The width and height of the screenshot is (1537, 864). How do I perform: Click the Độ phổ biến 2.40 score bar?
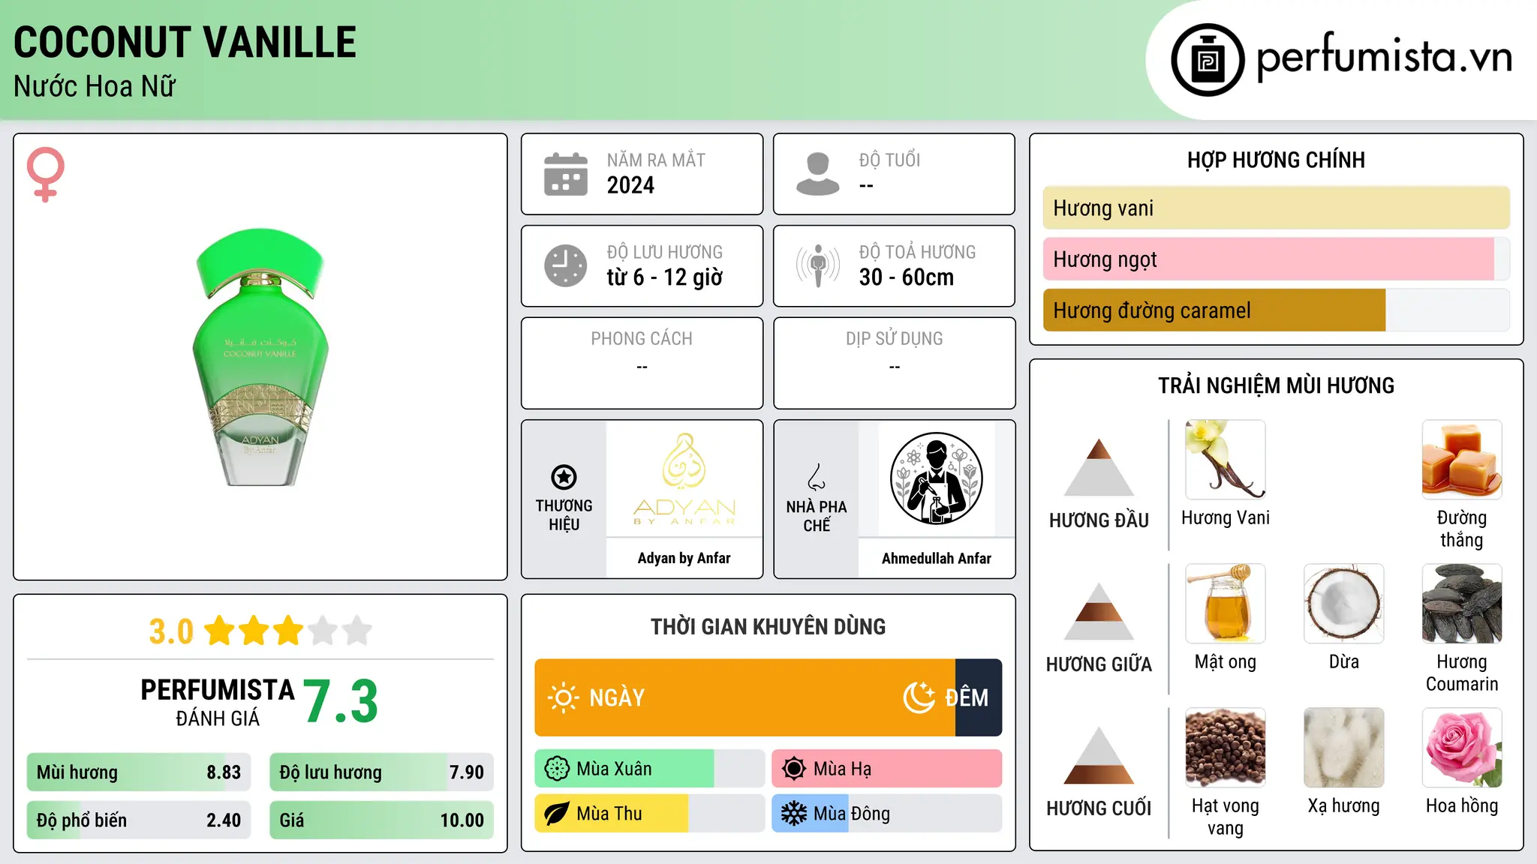(x=139, y=820)
